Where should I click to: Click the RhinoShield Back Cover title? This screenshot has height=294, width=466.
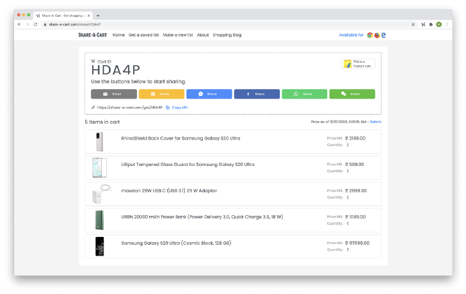[x=181, y=138]
